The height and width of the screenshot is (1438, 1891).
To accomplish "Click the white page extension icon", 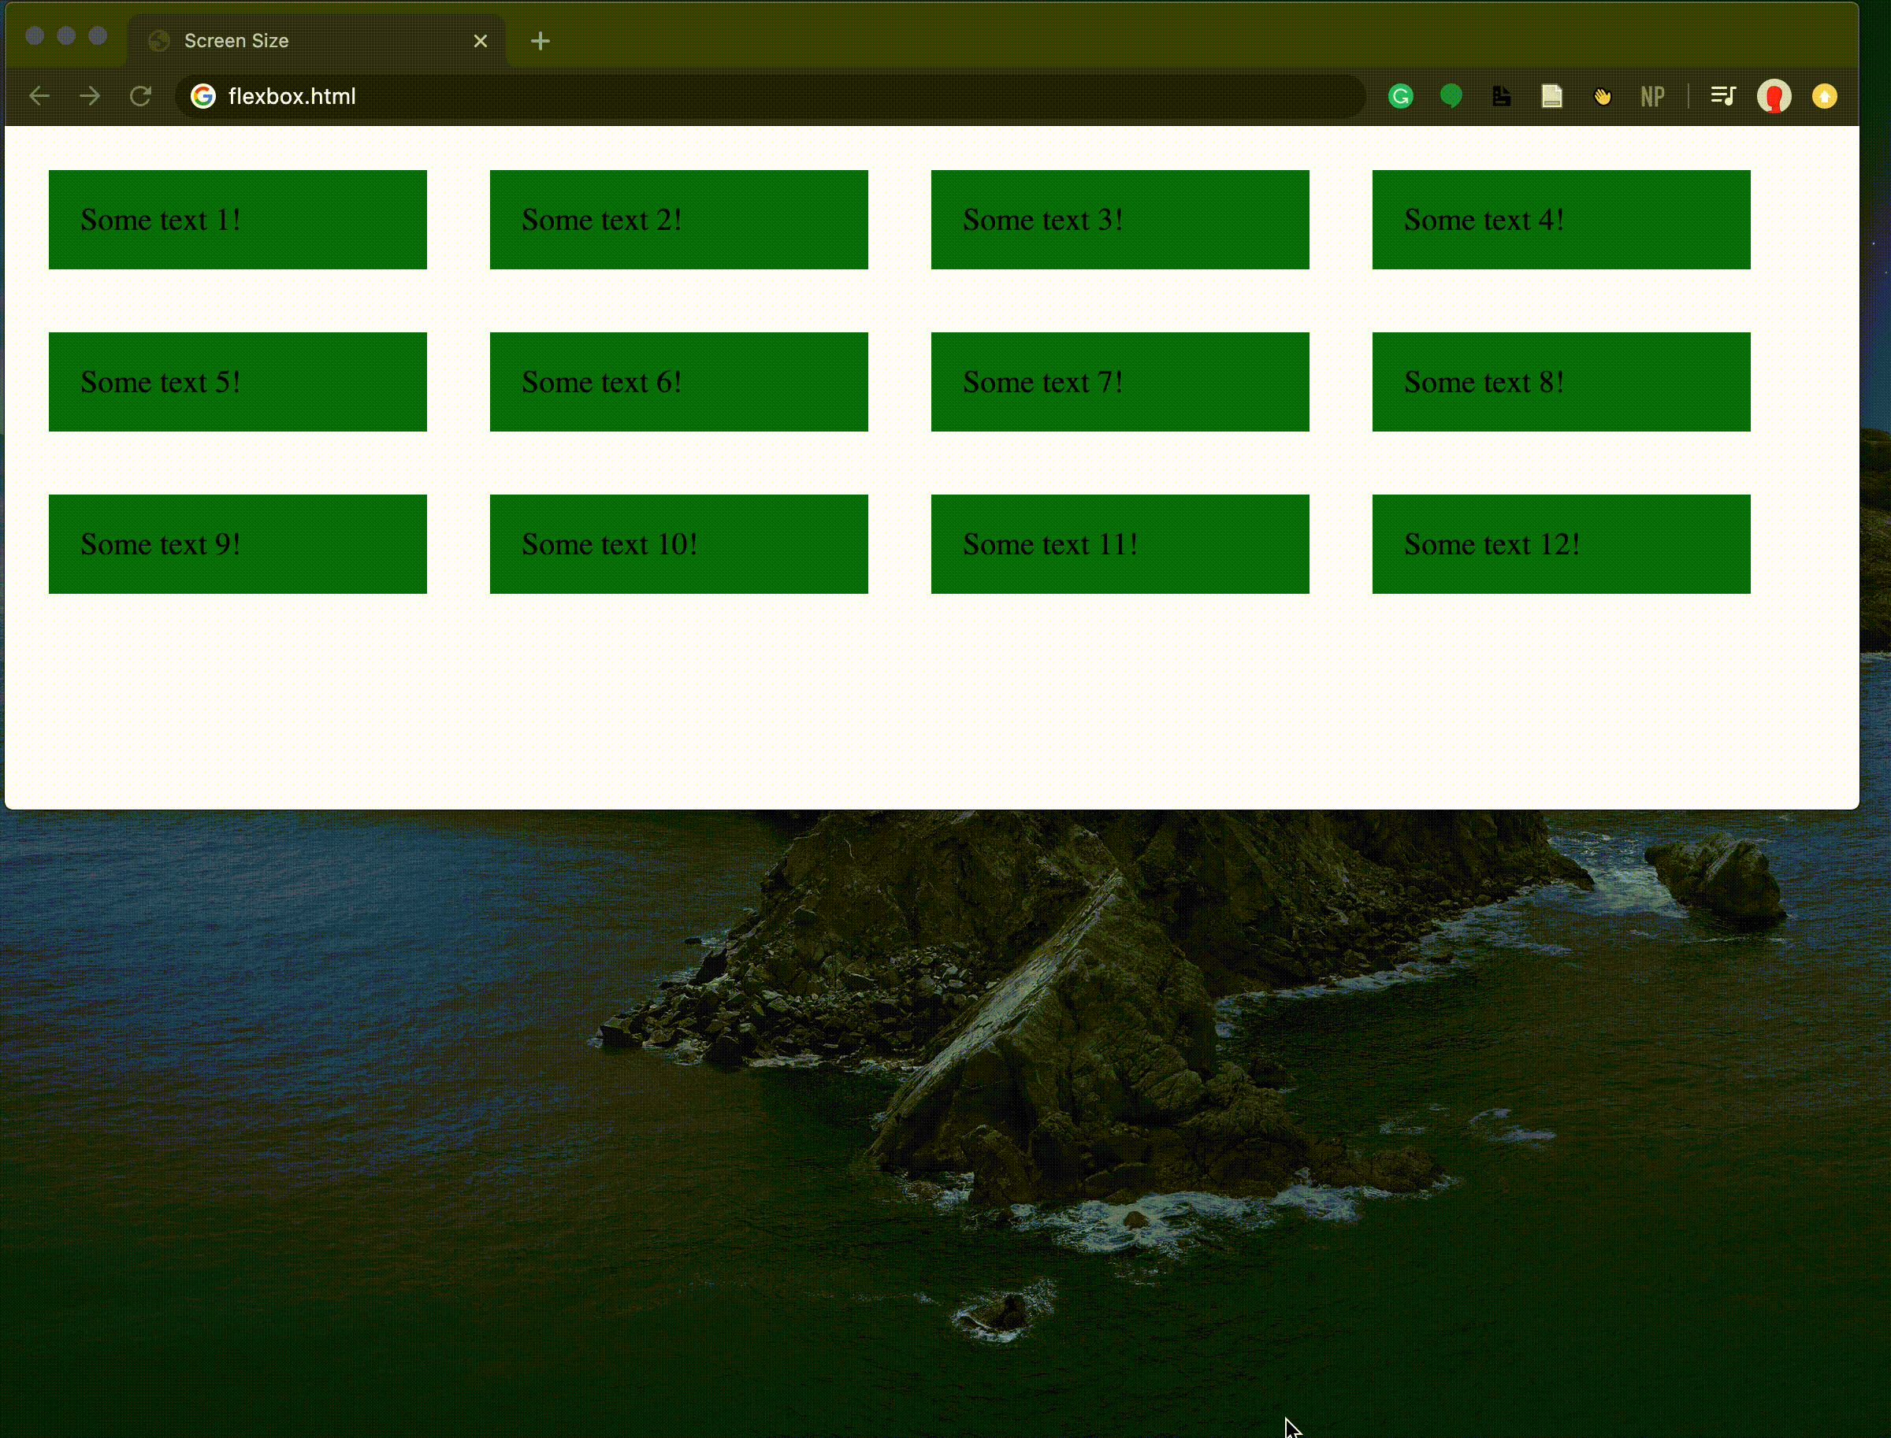I will pos(1553,96).
